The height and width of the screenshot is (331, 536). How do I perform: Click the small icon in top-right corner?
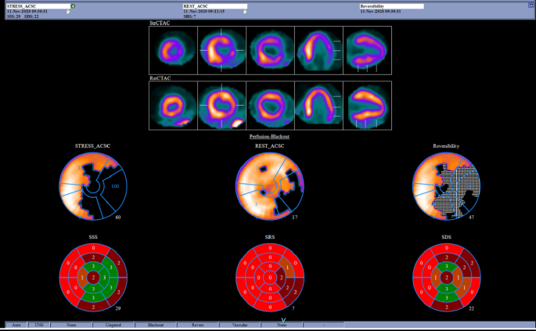point(531,5)
